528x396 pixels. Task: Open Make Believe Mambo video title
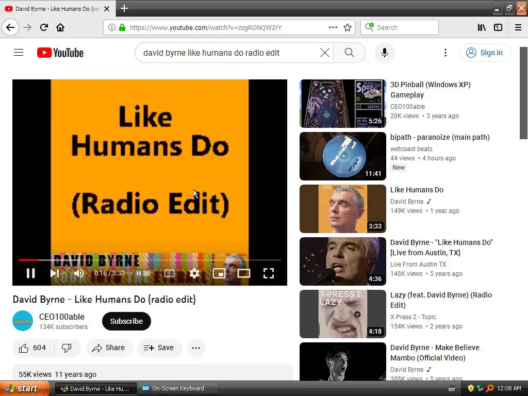click(435, 353)
